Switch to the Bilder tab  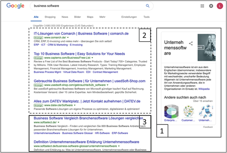point(77,17)
